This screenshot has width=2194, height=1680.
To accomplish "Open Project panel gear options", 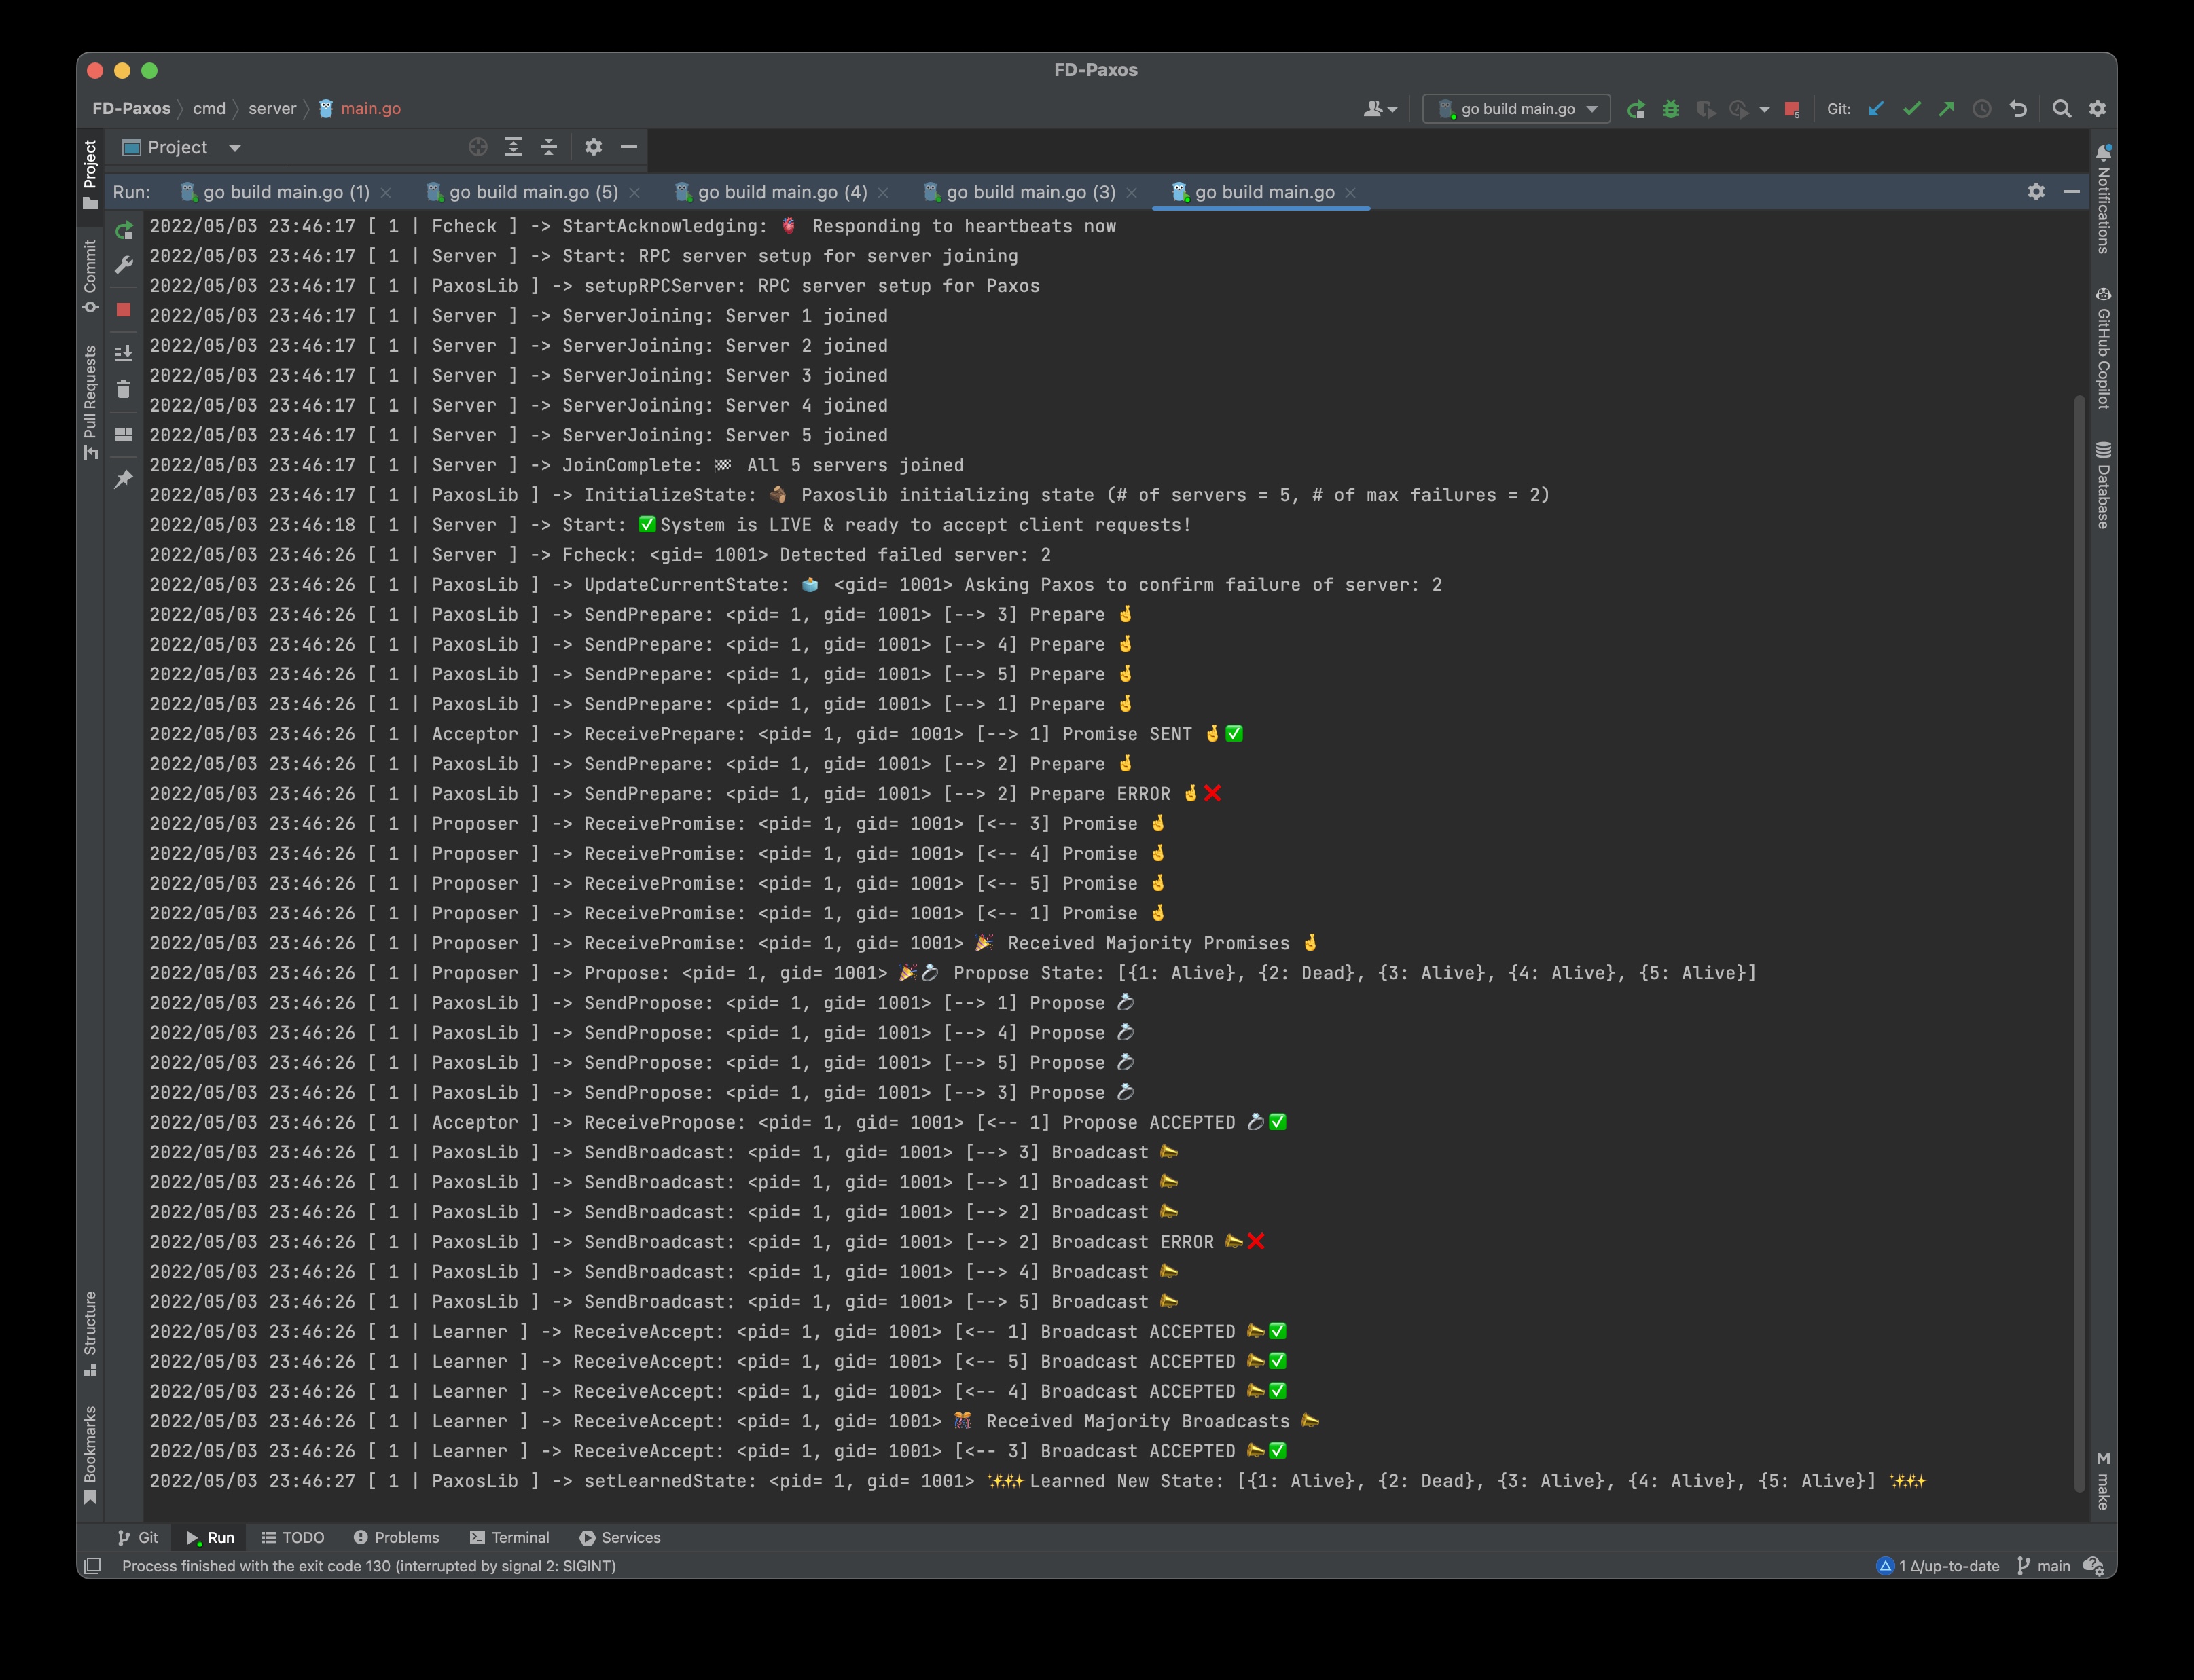I will click(x=594, y=147).
